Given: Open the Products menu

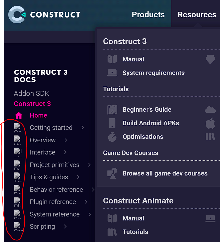Looking at the screenshot, I should click(148, 15).
